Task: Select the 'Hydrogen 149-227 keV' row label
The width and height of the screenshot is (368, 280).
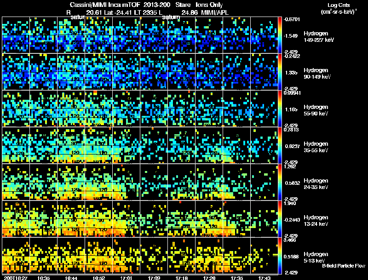Action: pyautogui.click(x=319, y=37)
